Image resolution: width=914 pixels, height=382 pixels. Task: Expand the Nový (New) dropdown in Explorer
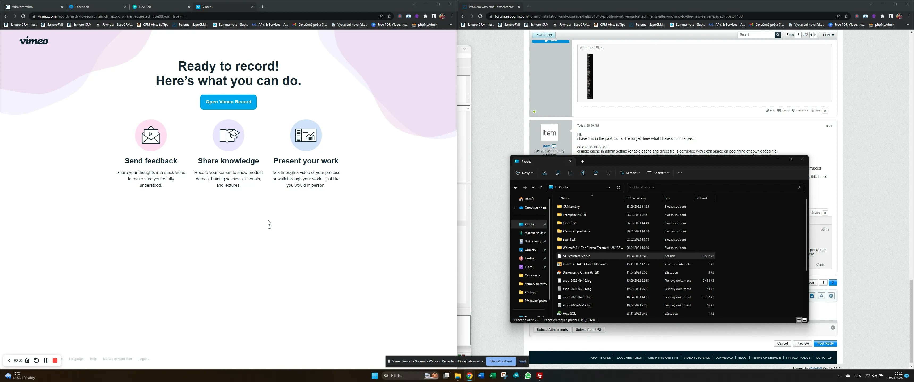click(x=524, y=173)
